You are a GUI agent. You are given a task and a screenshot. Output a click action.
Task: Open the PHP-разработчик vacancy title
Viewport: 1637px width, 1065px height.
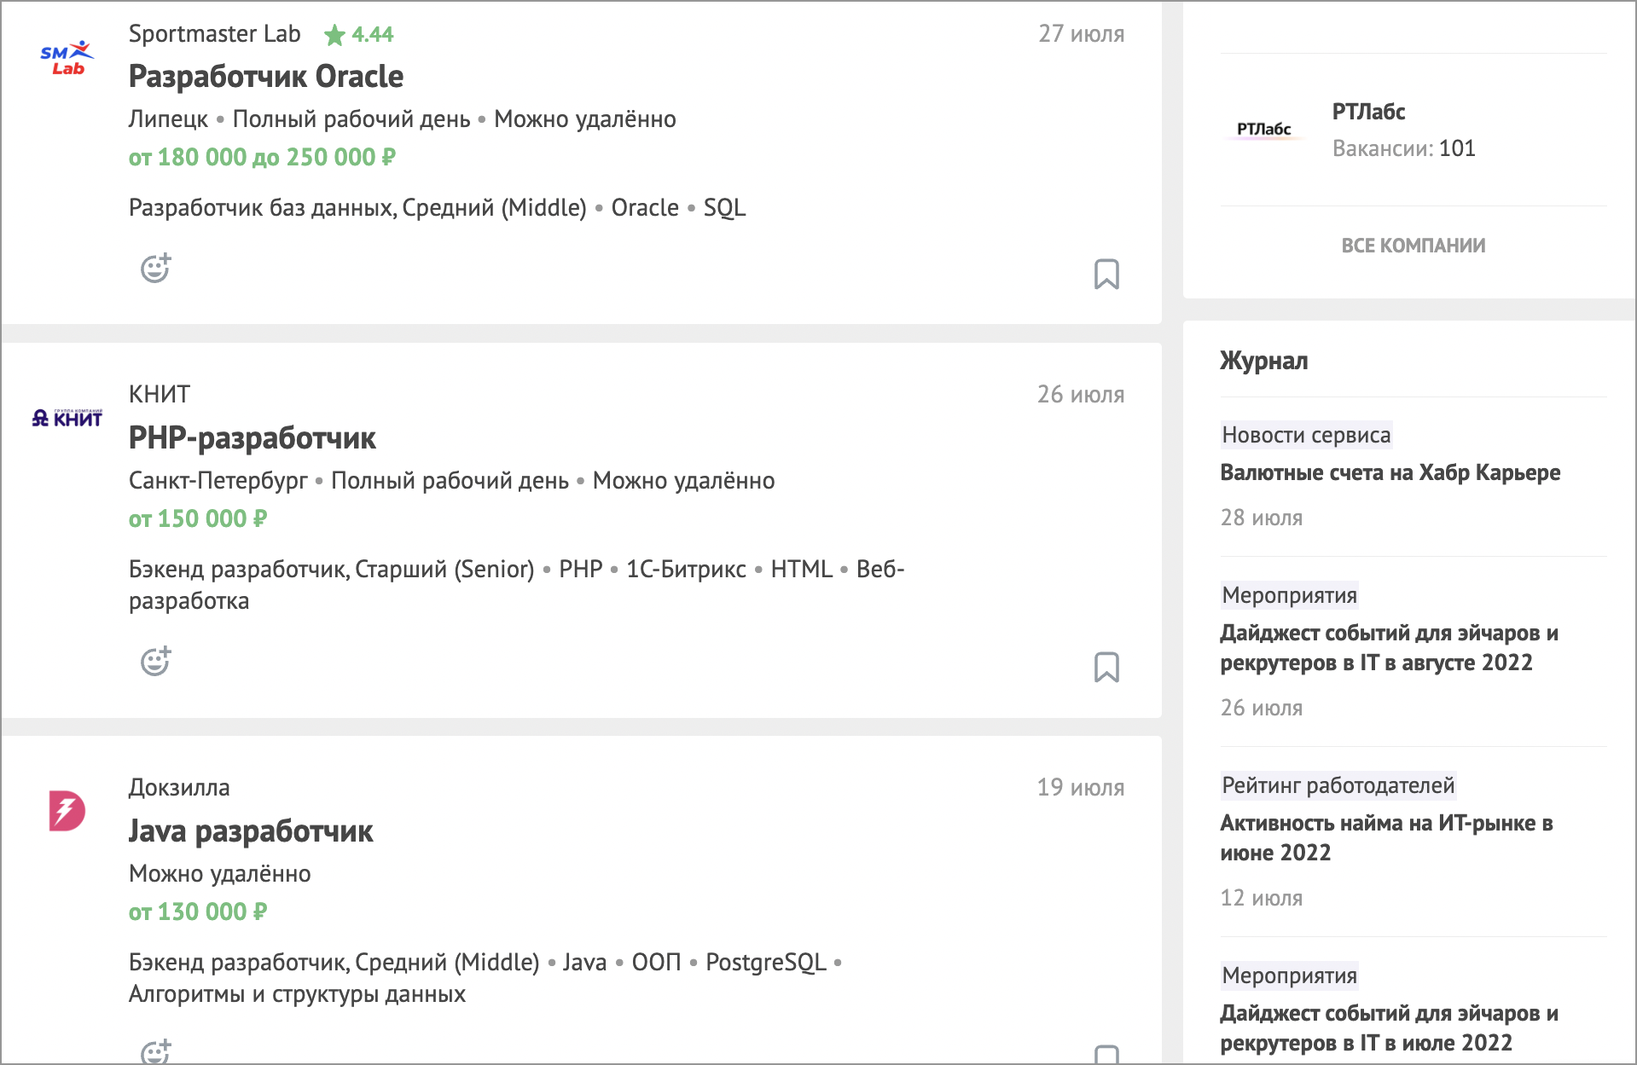click(x=253, y=438)
